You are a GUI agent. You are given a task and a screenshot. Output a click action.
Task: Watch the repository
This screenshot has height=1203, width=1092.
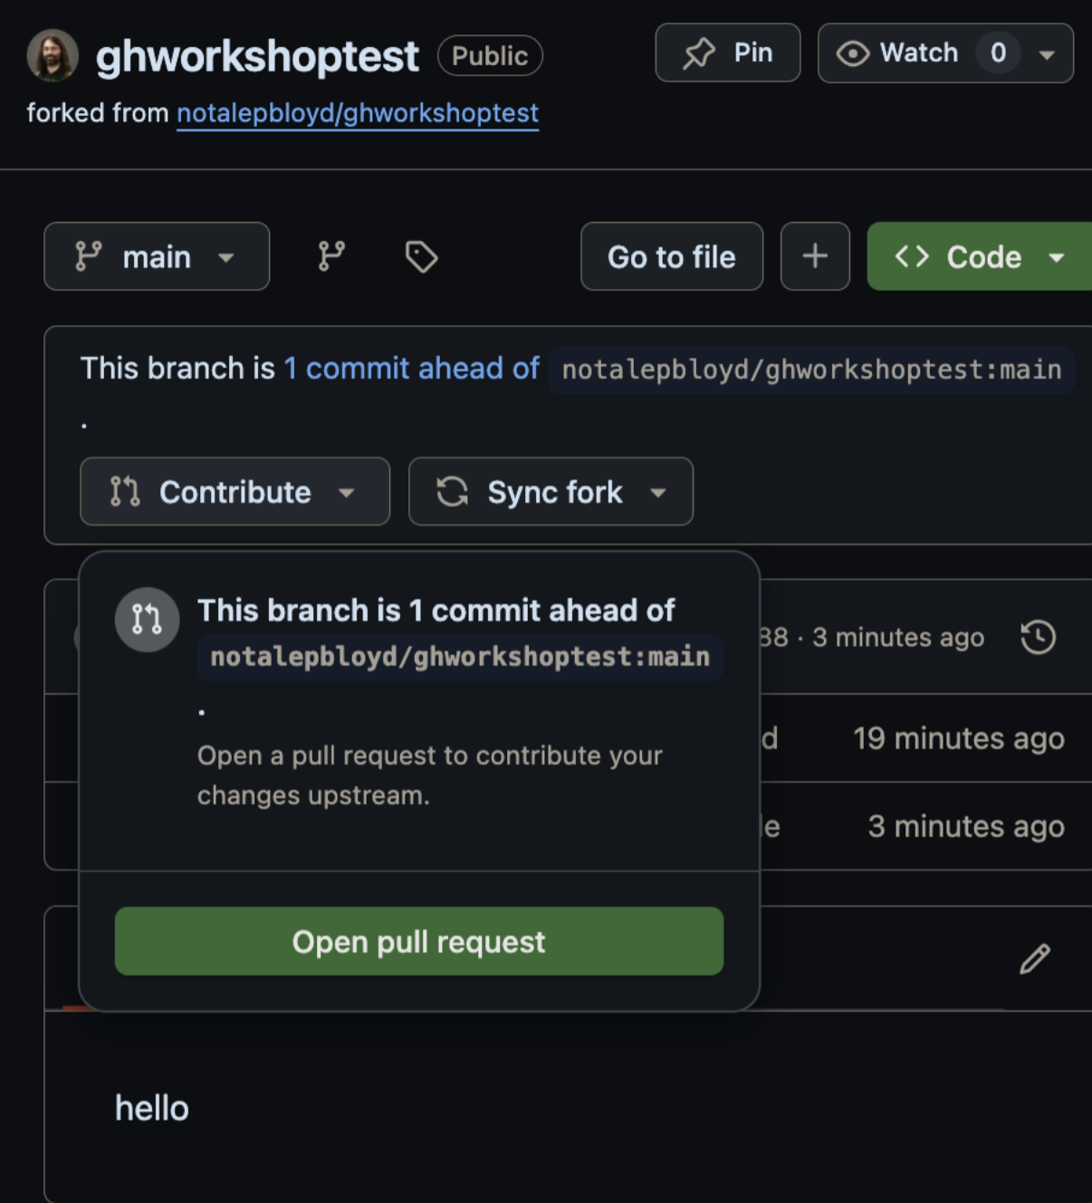pos(898,53)
